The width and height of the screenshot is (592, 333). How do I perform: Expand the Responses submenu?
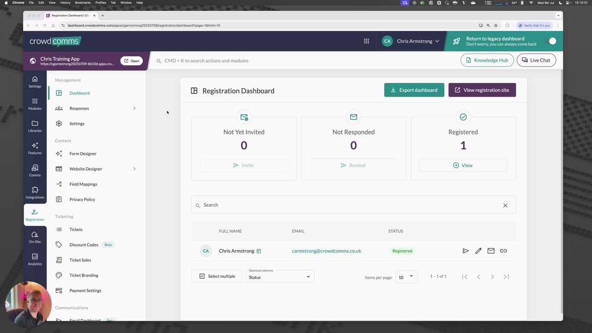coord(135,108)
